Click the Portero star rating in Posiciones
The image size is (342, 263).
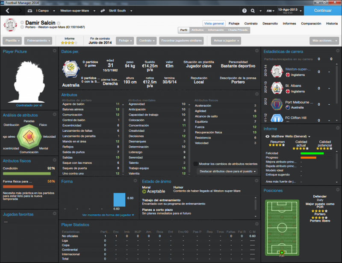click(x=319, y=211)
